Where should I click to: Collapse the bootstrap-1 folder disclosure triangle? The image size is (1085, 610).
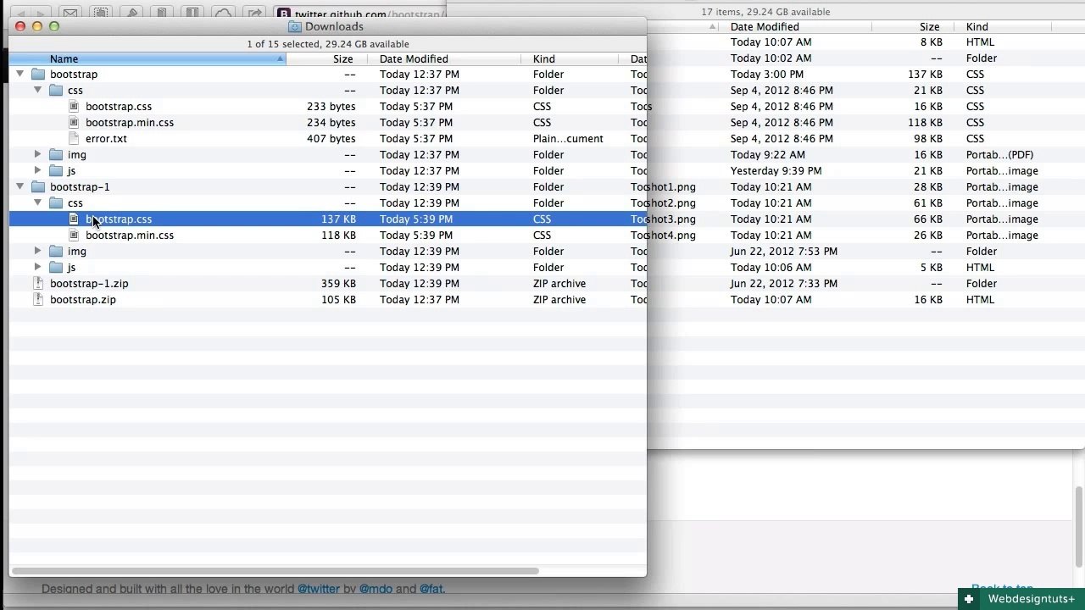19,186
